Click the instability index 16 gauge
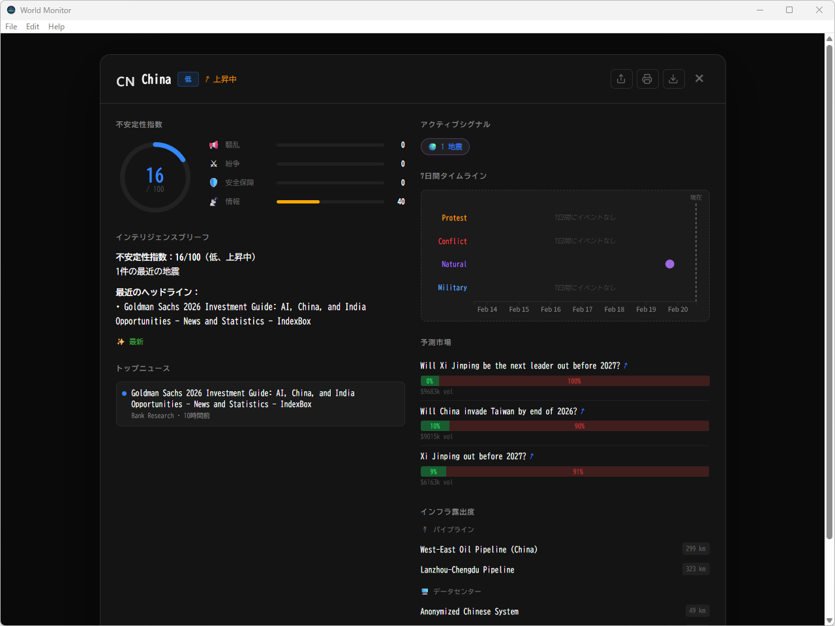835x626 pixels. pyautogui.click(x=155, y=177)
